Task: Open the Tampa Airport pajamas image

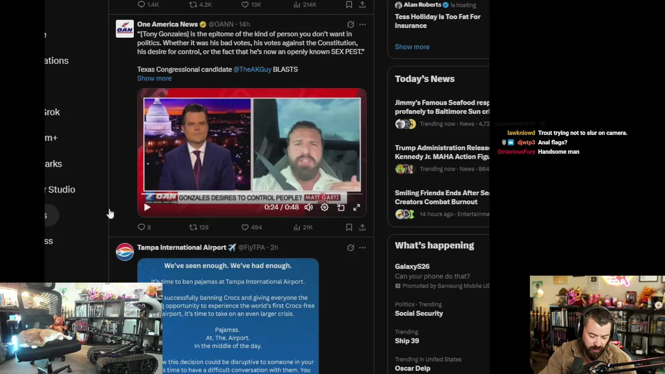Action: [228, 316]
